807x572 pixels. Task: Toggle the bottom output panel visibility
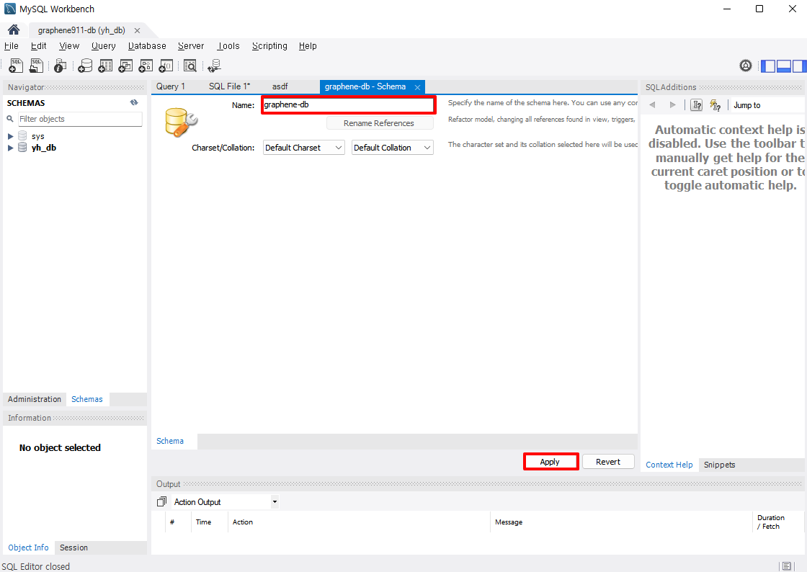coord(783,66)
